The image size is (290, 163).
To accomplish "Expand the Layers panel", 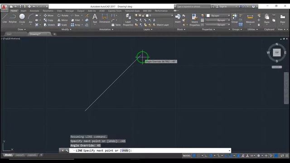I will point(148,29).
